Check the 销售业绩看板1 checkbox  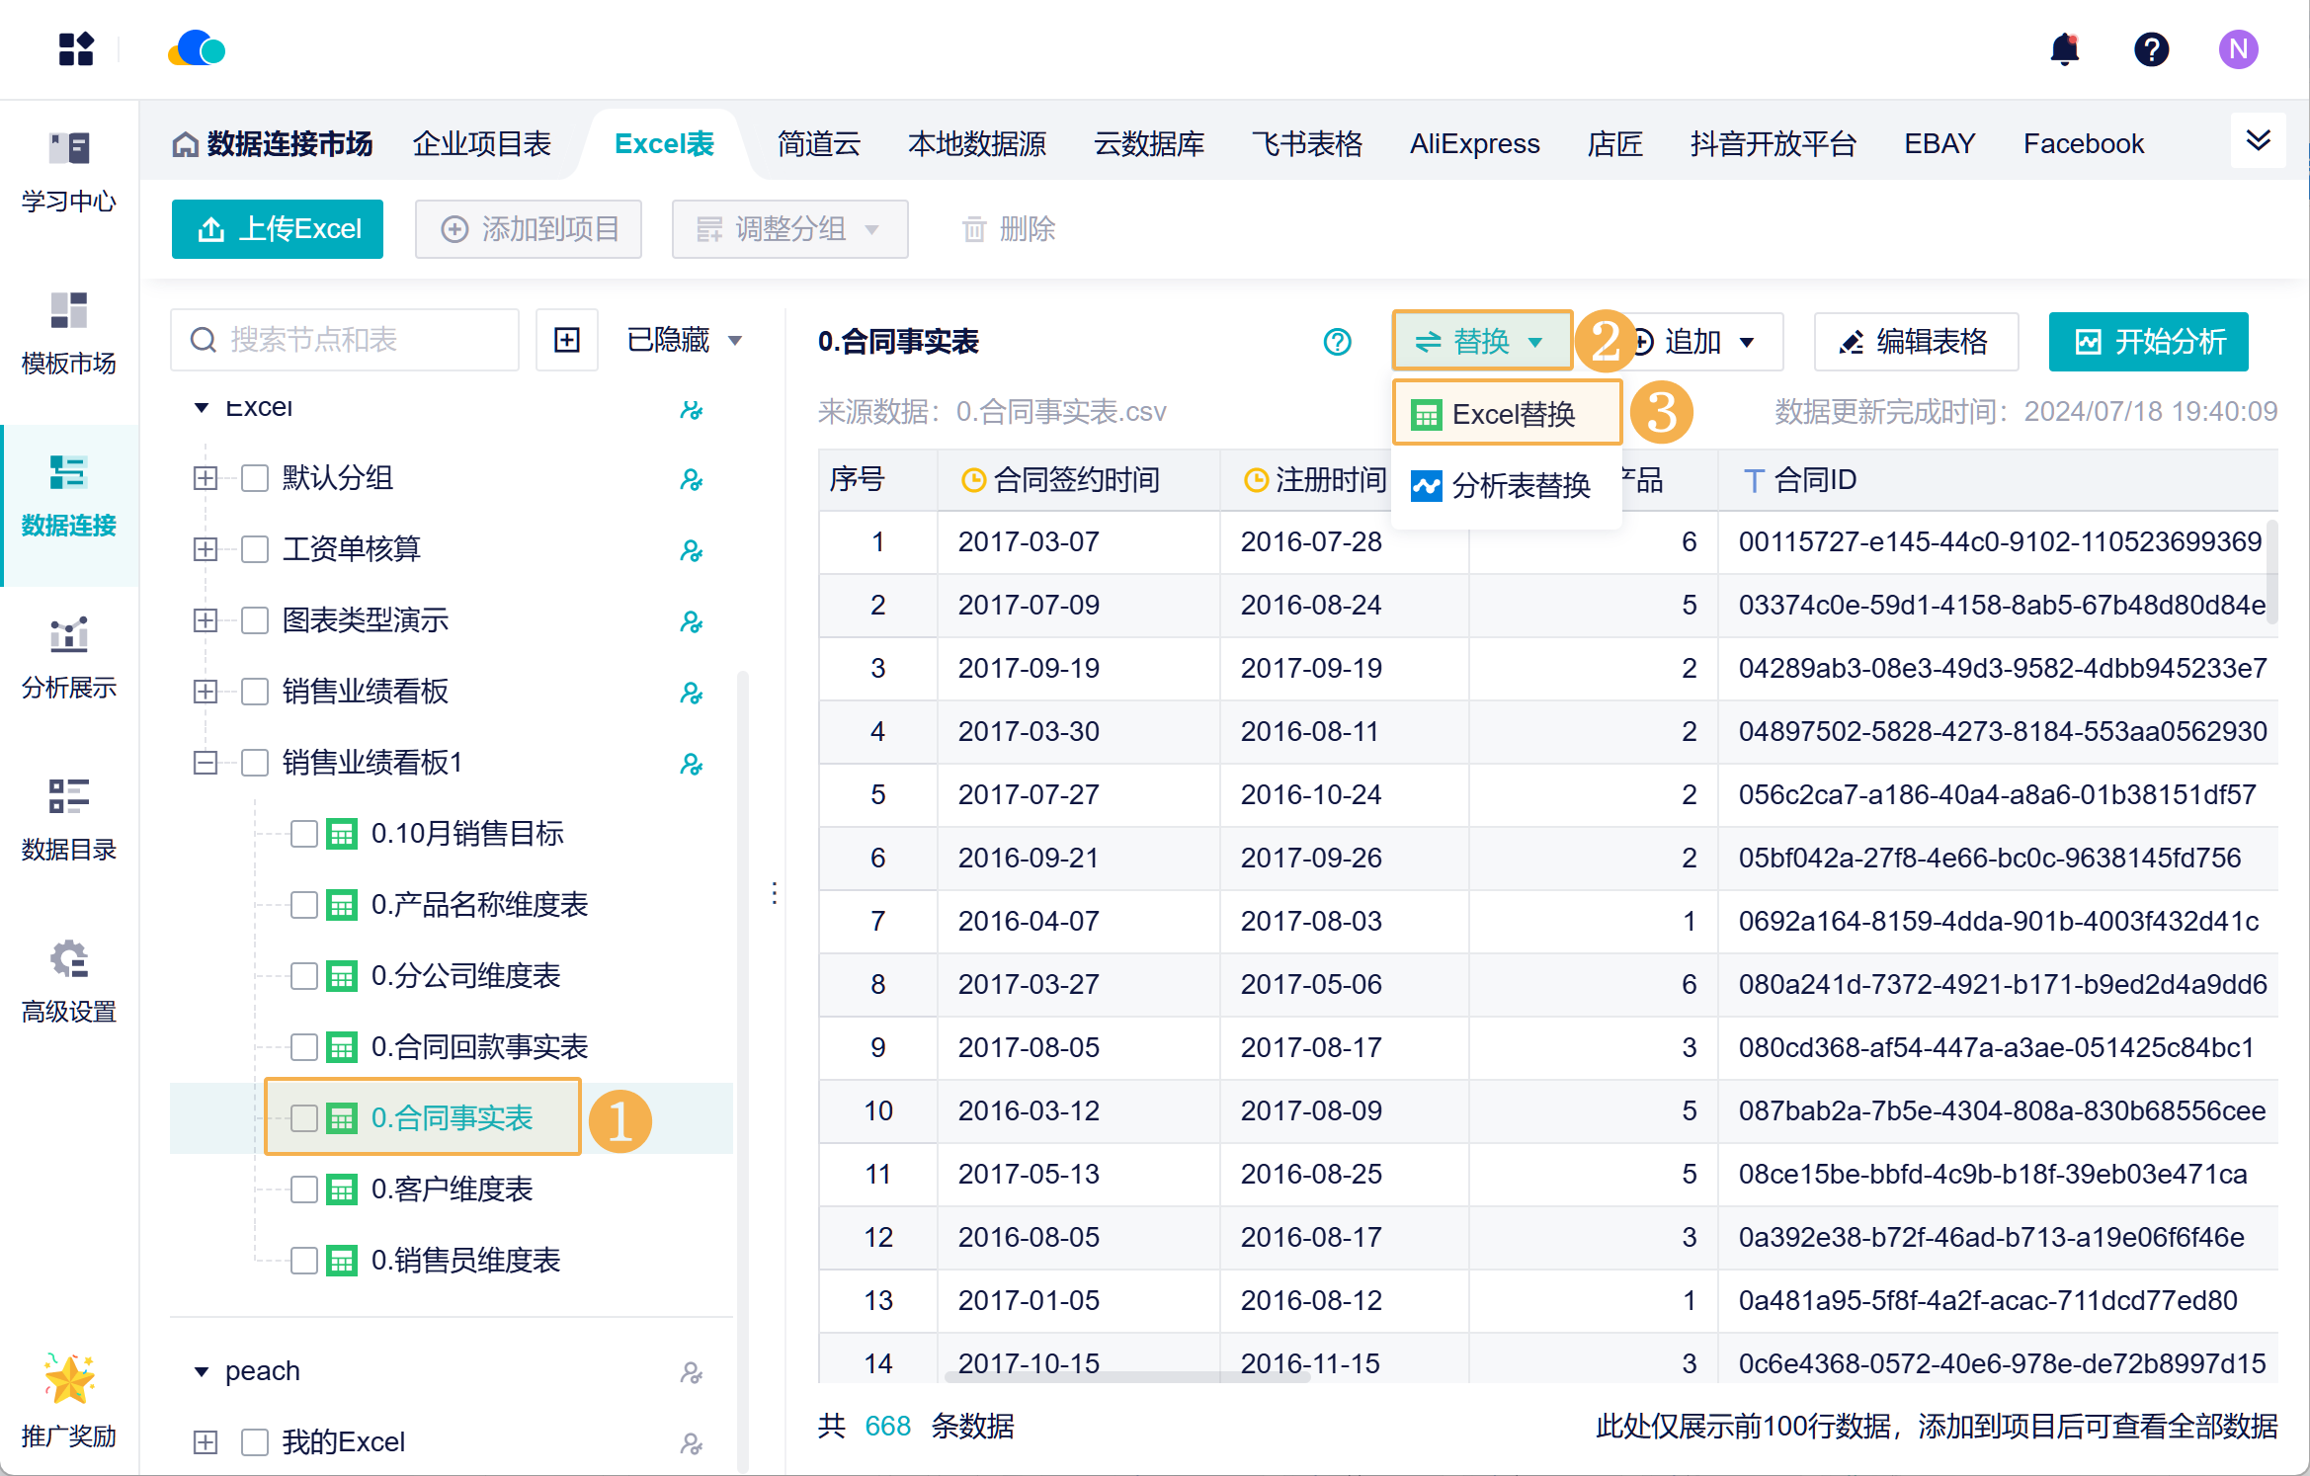(255, 763)
